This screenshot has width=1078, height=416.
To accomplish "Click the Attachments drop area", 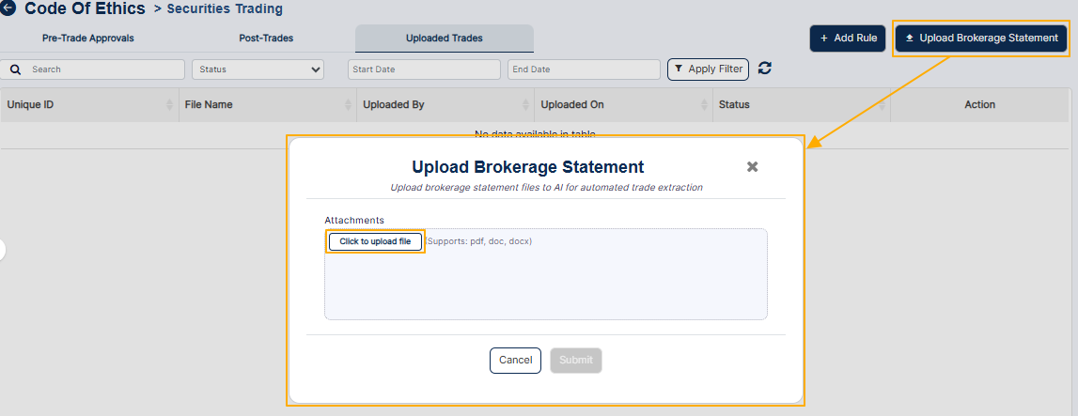I will pos(546,274).
